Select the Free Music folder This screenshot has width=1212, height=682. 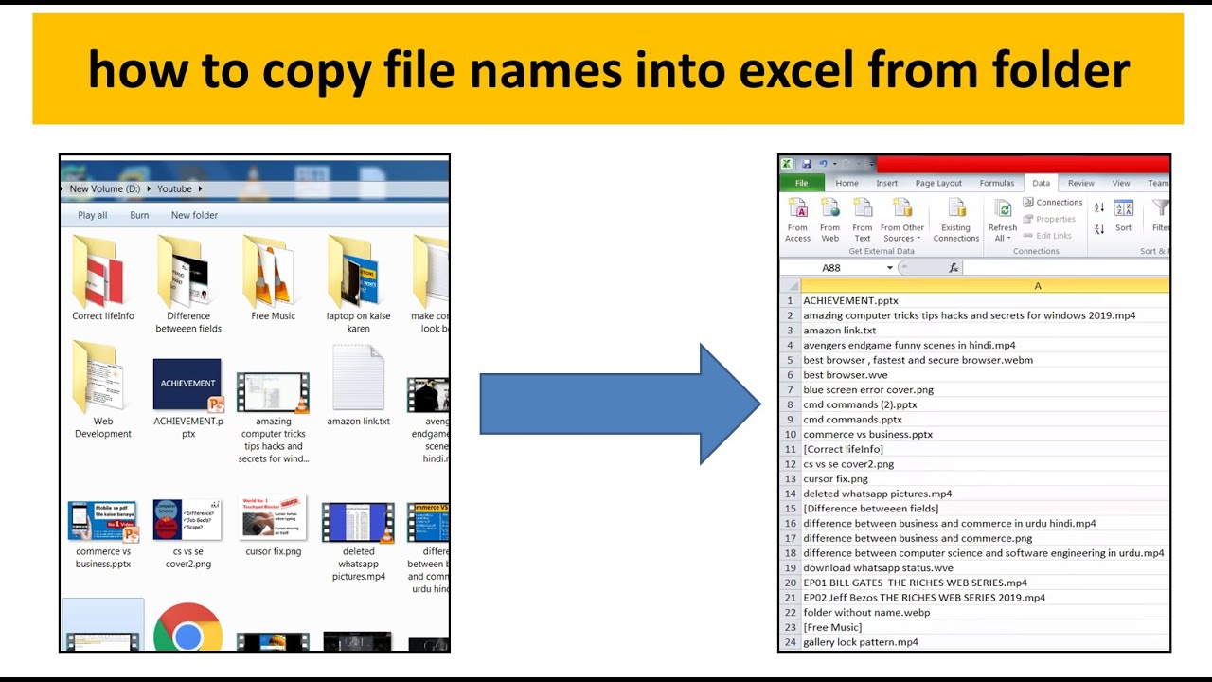tap(274, 278)
